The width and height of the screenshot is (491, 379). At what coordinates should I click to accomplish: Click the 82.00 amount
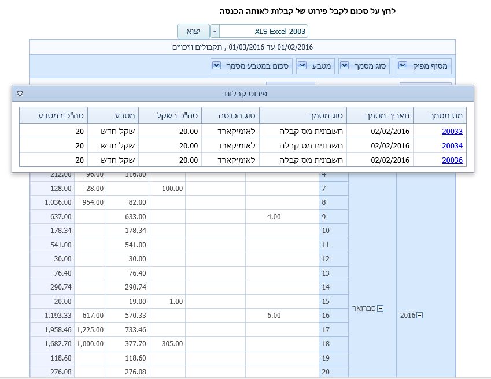(x=137, y=202)
